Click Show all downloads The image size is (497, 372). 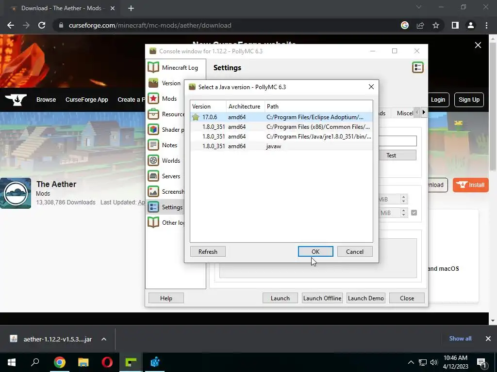(x=460, y=339)
